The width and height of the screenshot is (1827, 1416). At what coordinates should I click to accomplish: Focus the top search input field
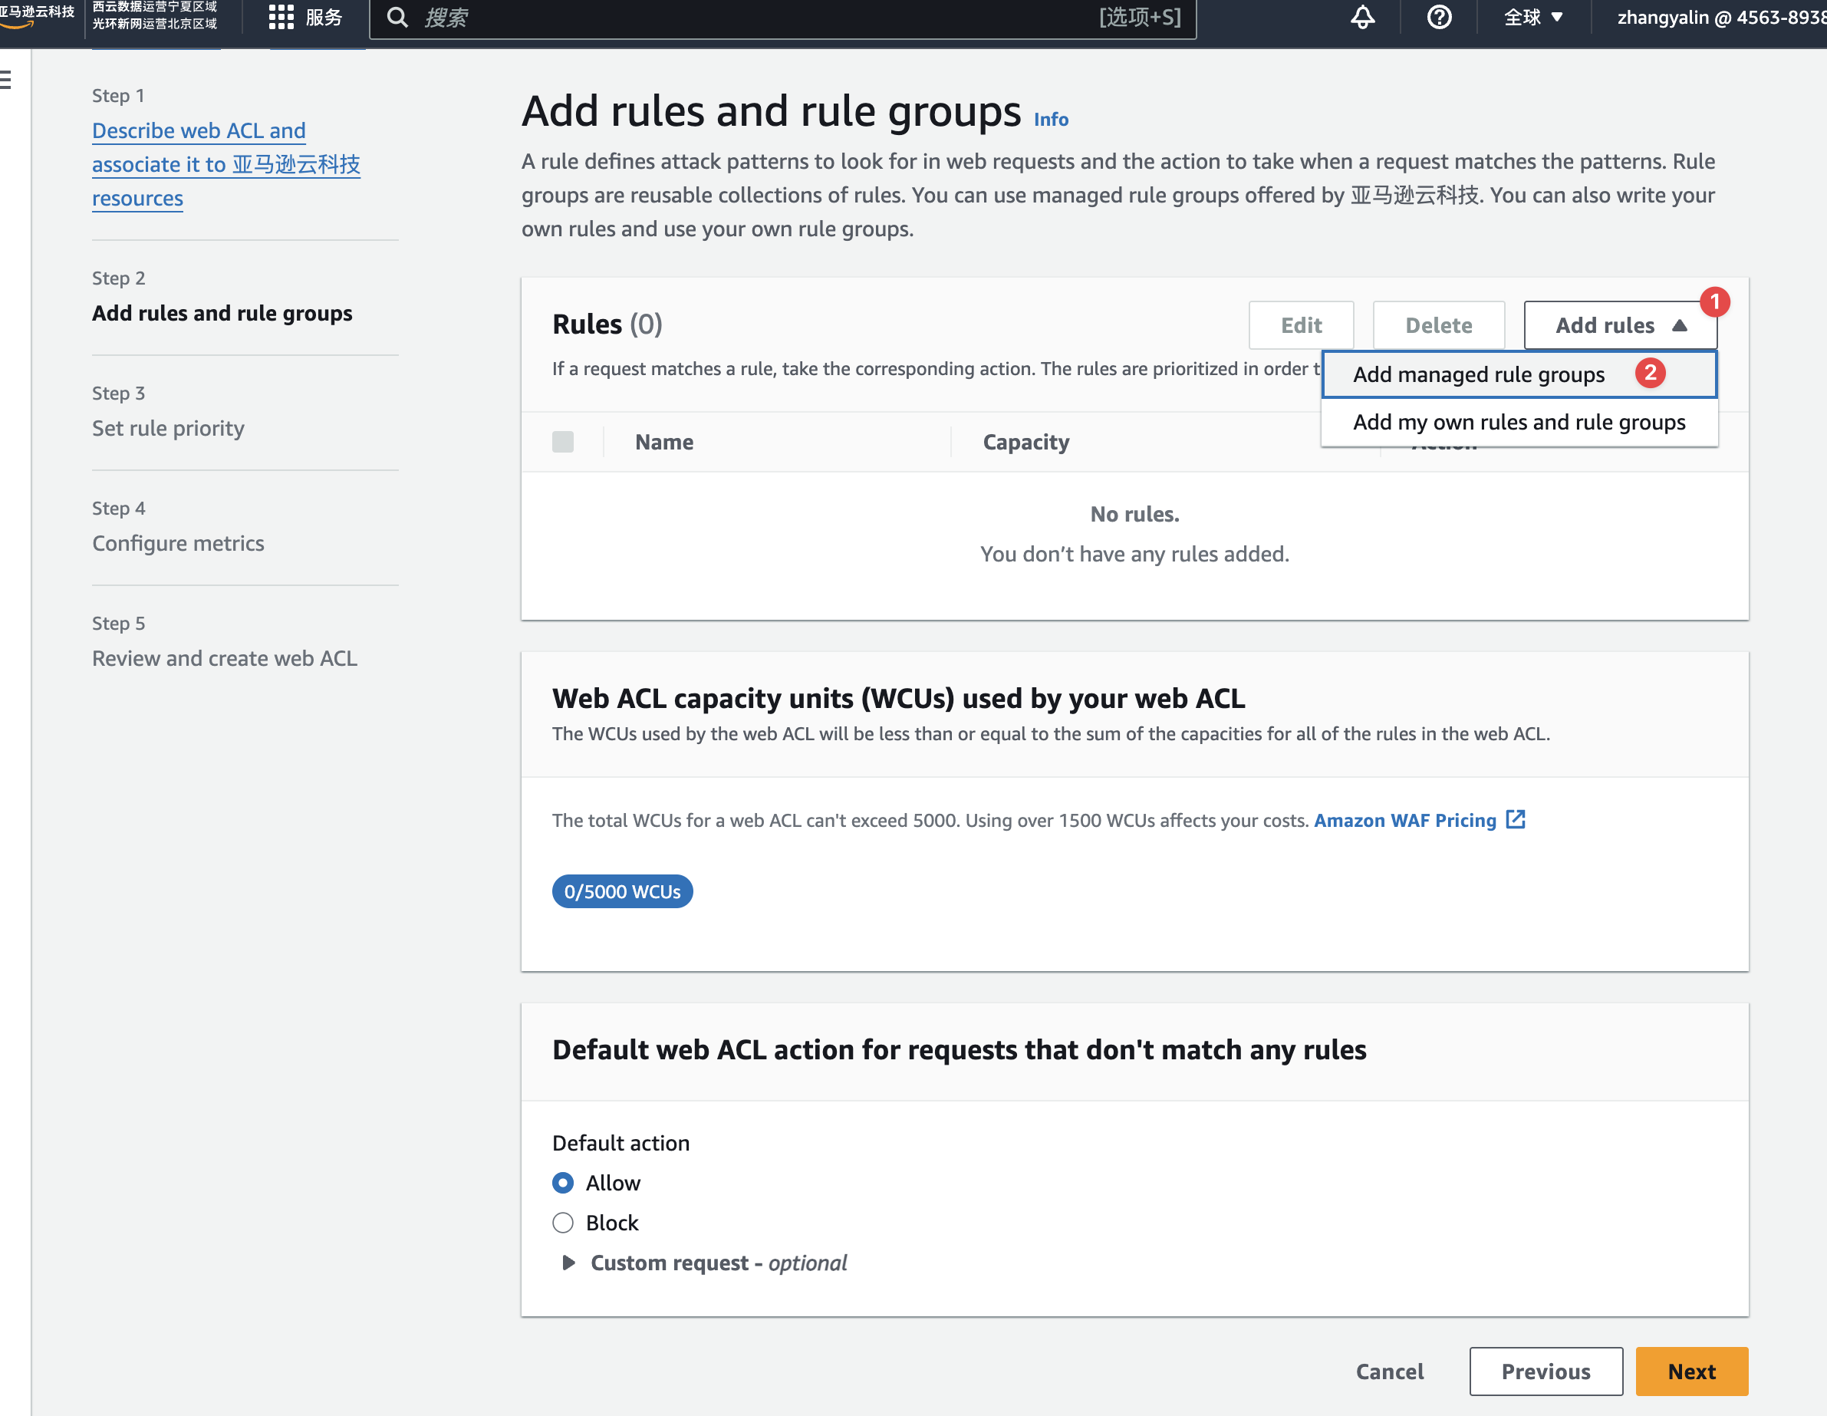753,17
